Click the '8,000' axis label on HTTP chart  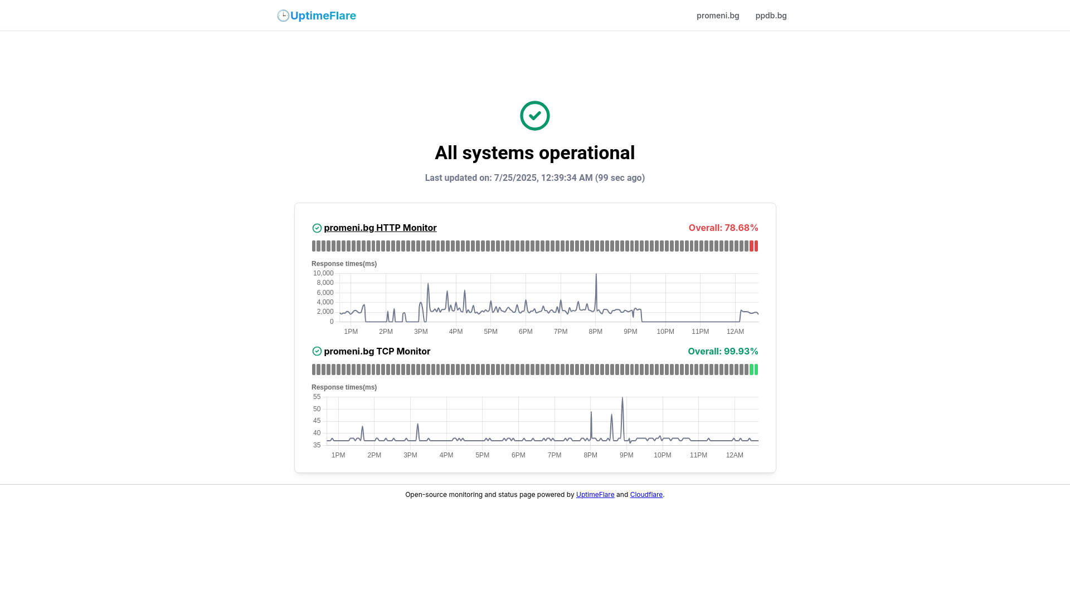(x=325, y=283)
